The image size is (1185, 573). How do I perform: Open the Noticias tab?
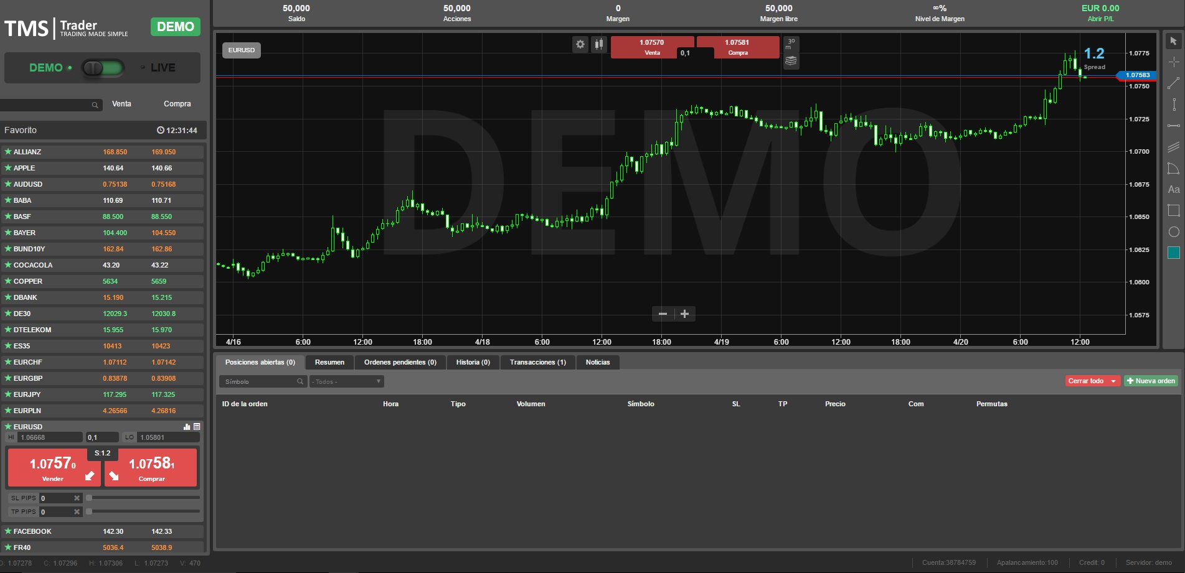pos(598,362)
